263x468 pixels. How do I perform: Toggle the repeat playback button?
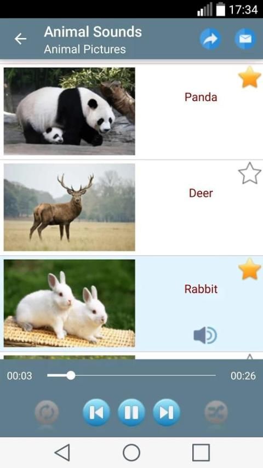pos(47,412)
